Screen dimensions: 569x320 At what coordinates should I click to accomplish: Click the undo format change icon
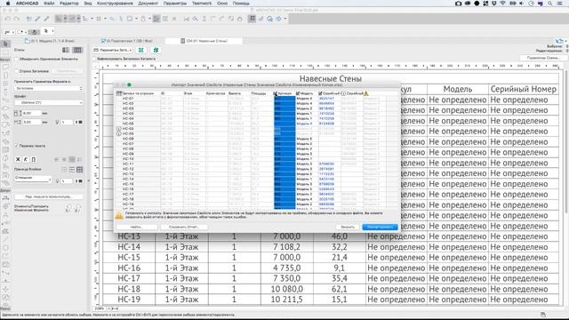click(69, 208)
